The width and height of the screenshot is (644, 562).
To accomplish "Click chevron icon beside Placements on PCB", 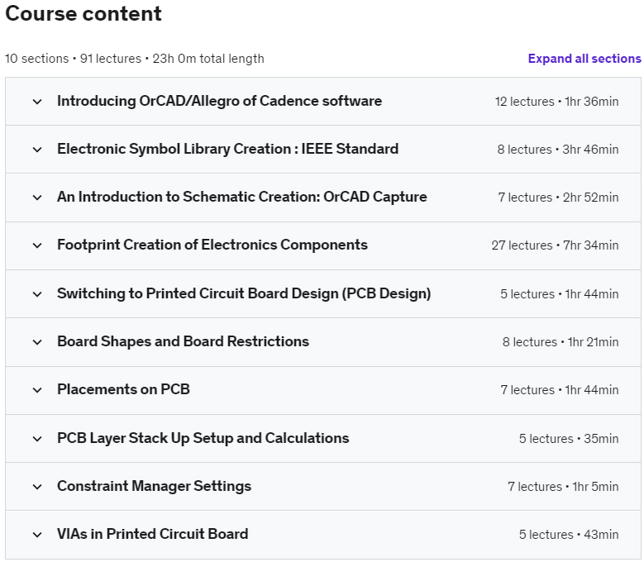I will coord(37,390).
